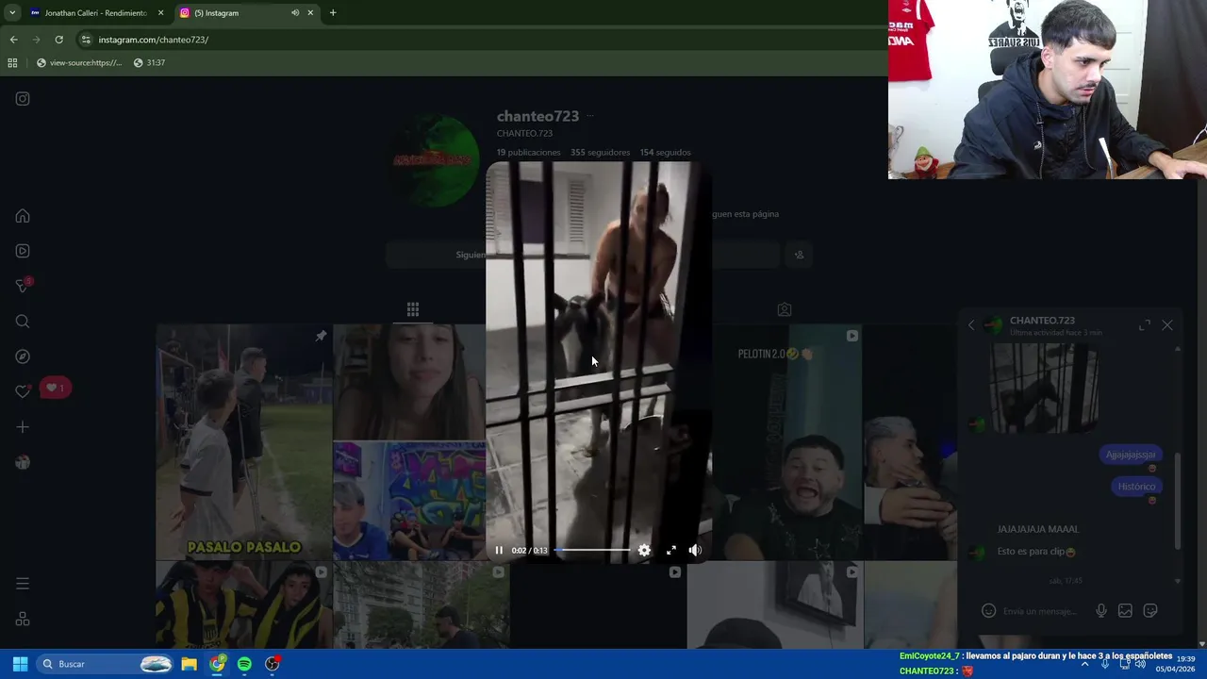
Task: Open the 355 seguidores list
Action: point(600,152)
